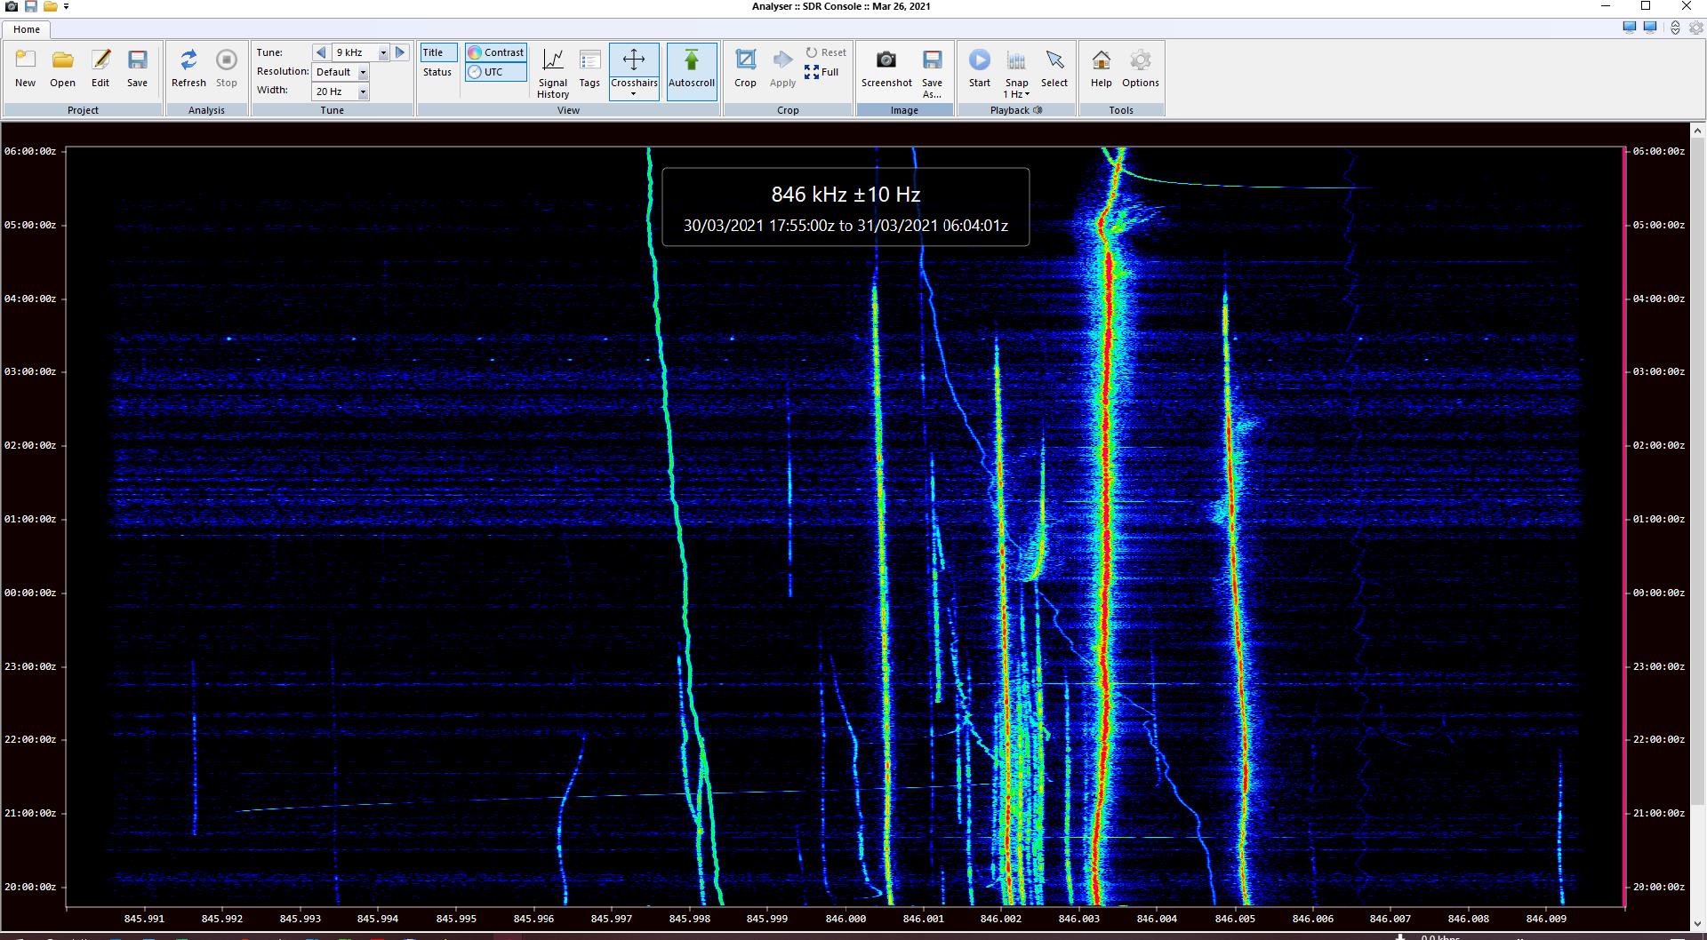
Task: Toggle UTC time display
Action: coord(495,72)
